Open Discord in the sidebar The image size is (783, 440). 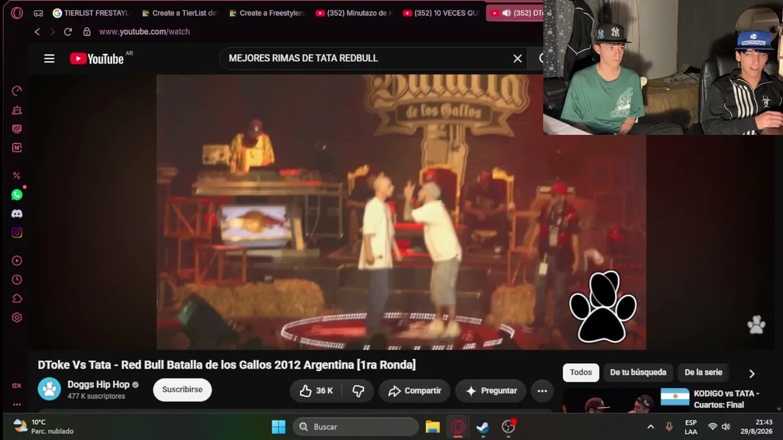coord(17,214)
